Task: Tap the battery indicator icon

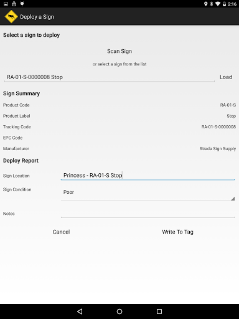Action: coord(224,4)
